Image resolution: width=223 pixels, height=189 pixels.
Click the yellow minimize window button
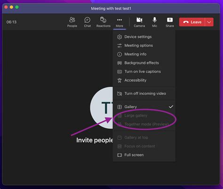(x=11, y=7)
